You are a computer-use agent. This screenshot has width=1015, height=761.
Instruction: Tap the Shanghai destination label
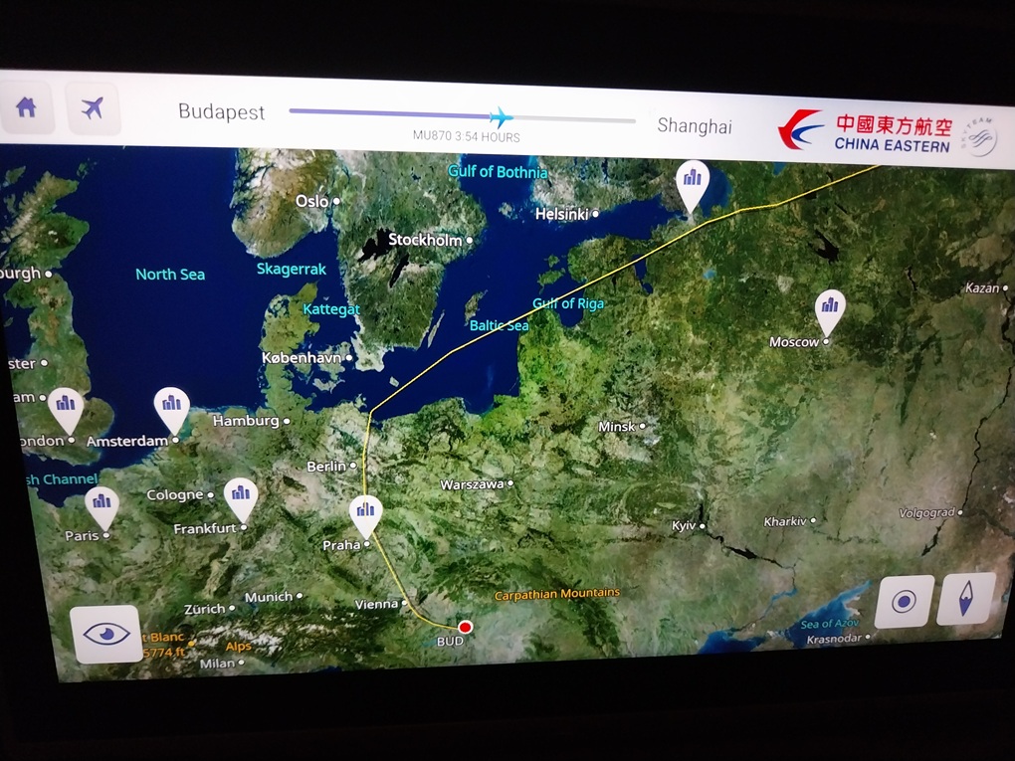(695, 127)
